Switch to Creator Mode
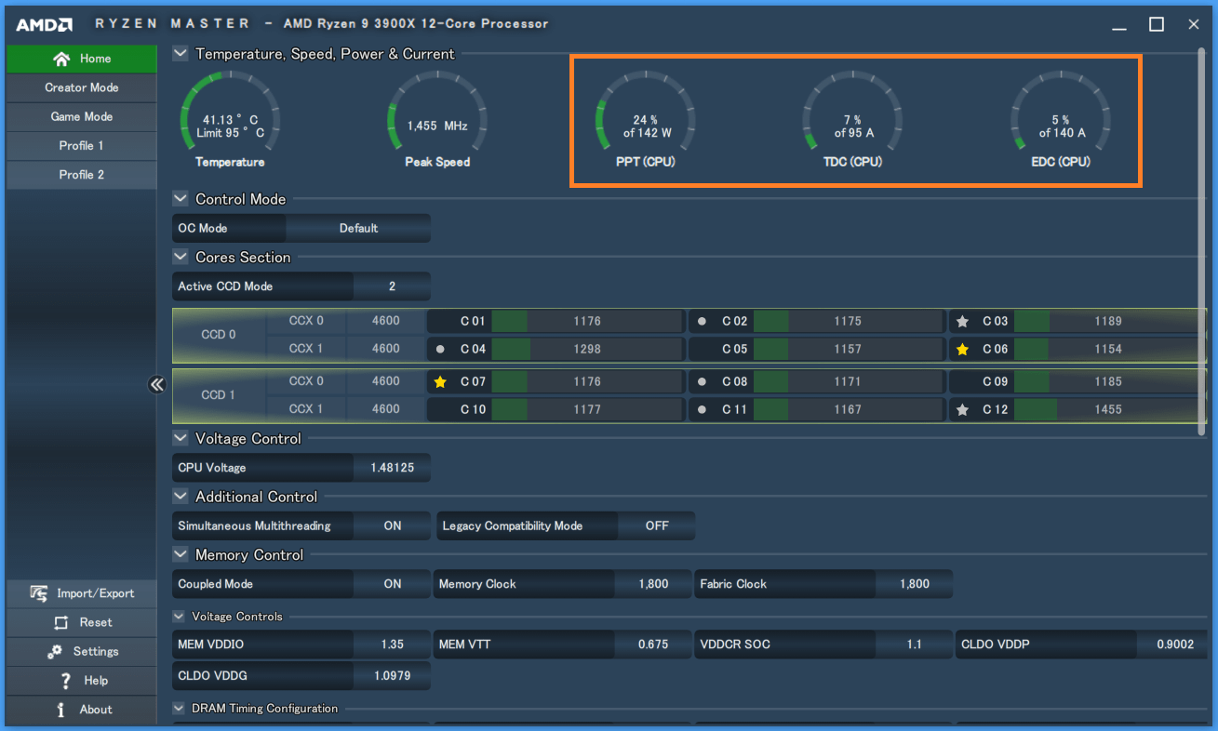1218x731 pixels. click(x=82, y=87)
